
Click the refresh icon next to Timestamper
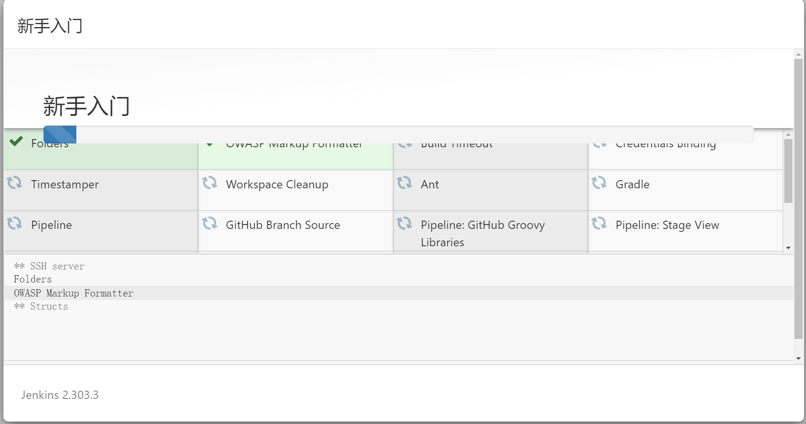(x=14, y=183)
